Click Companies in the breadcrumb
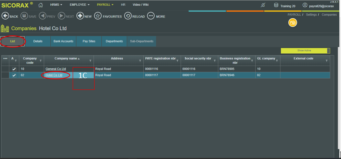341x159 pixels. pos(329,15)
